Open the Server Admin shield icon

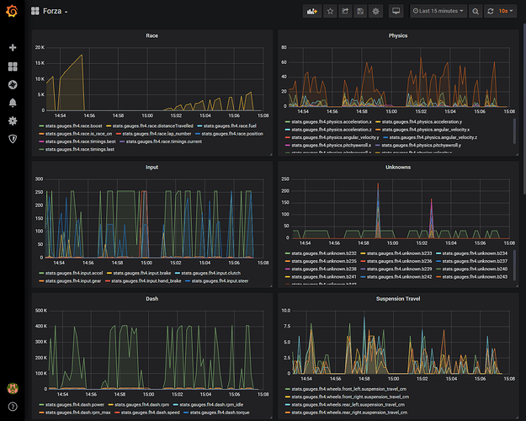pos(13,139)
